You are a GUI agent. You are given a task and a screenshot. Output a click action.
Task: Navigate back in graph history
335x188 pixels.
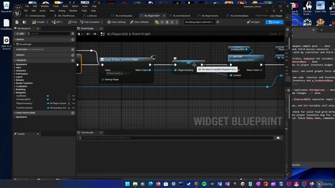coord(88,34)
